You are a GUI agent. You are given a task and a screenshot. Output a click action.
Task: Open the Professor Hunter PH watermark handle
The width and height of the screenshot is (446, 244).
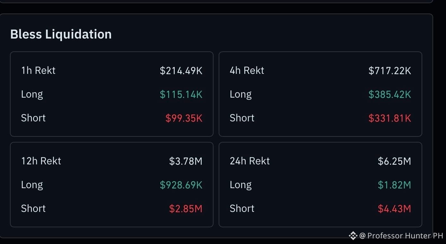pyautogui.click(x=401, y=236)
